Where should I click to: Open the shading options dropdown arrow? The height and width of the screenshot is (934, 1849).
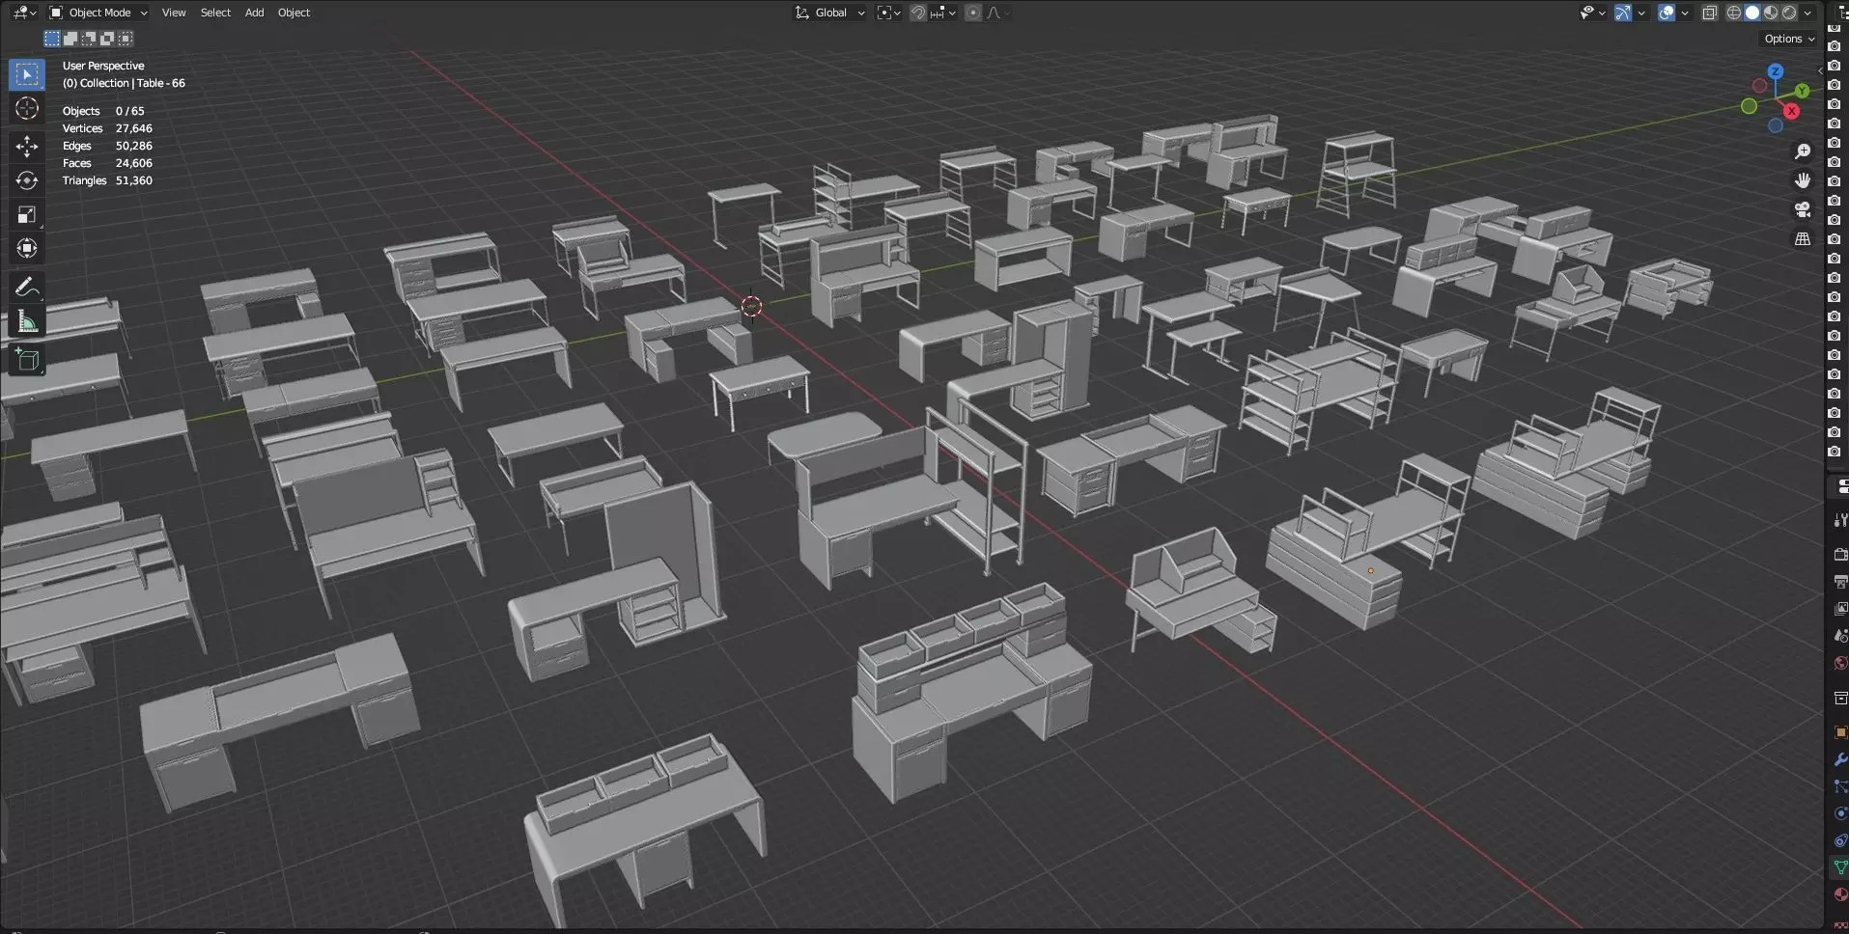[x=1807, y=13]
